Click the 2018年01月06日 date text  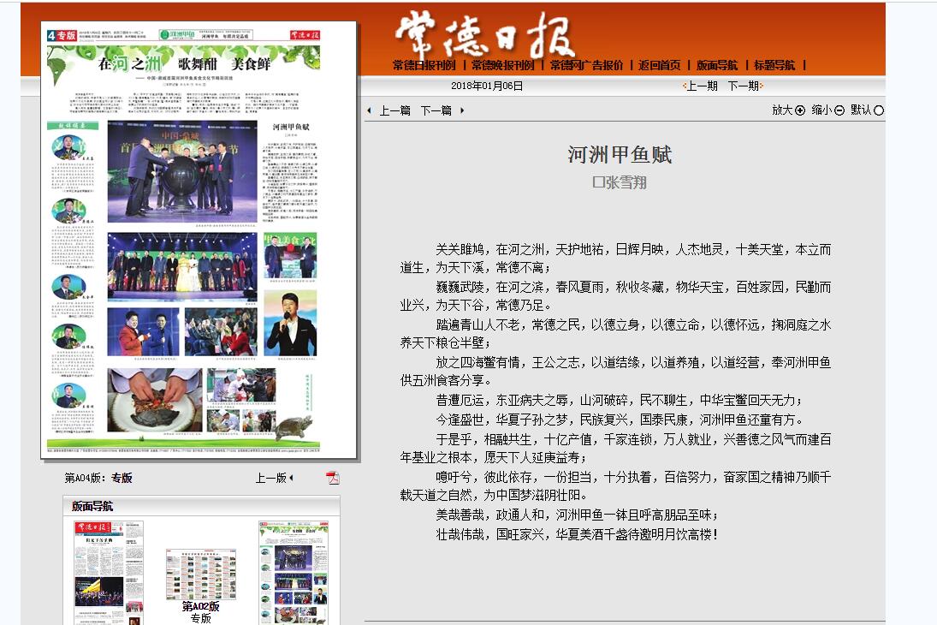[x=487, y=86]
